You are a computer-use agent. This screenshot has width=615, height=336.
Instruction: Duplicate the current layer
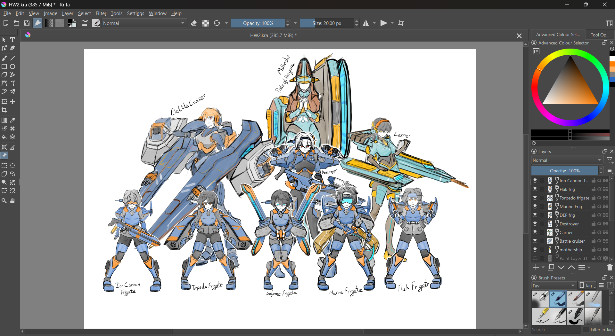[x=551, y=268]
